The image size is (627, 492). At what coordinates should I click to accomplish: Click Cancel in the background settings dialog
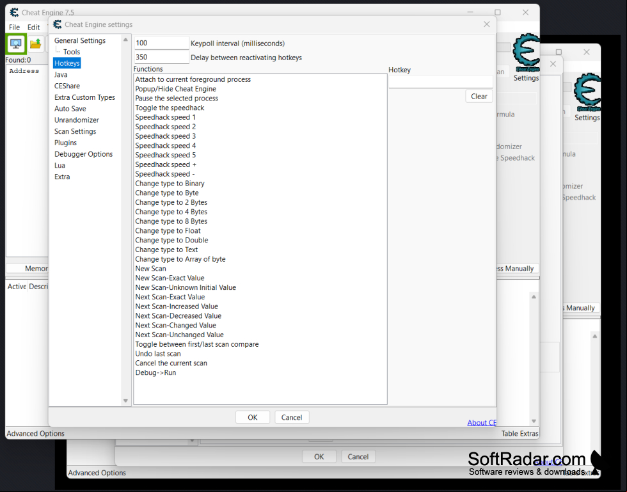coord(358,457)
